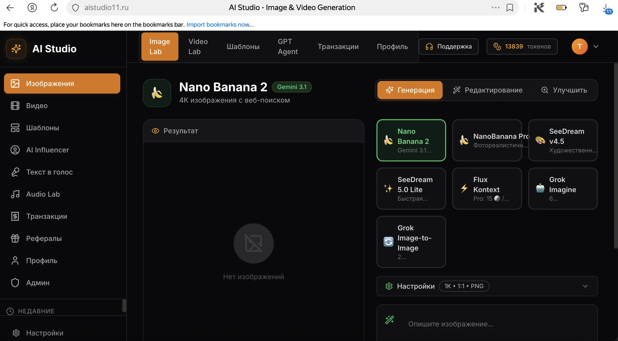Click the 'AI Studio' title in the sidebar
The image size is (618, 341).
[54, 49]
